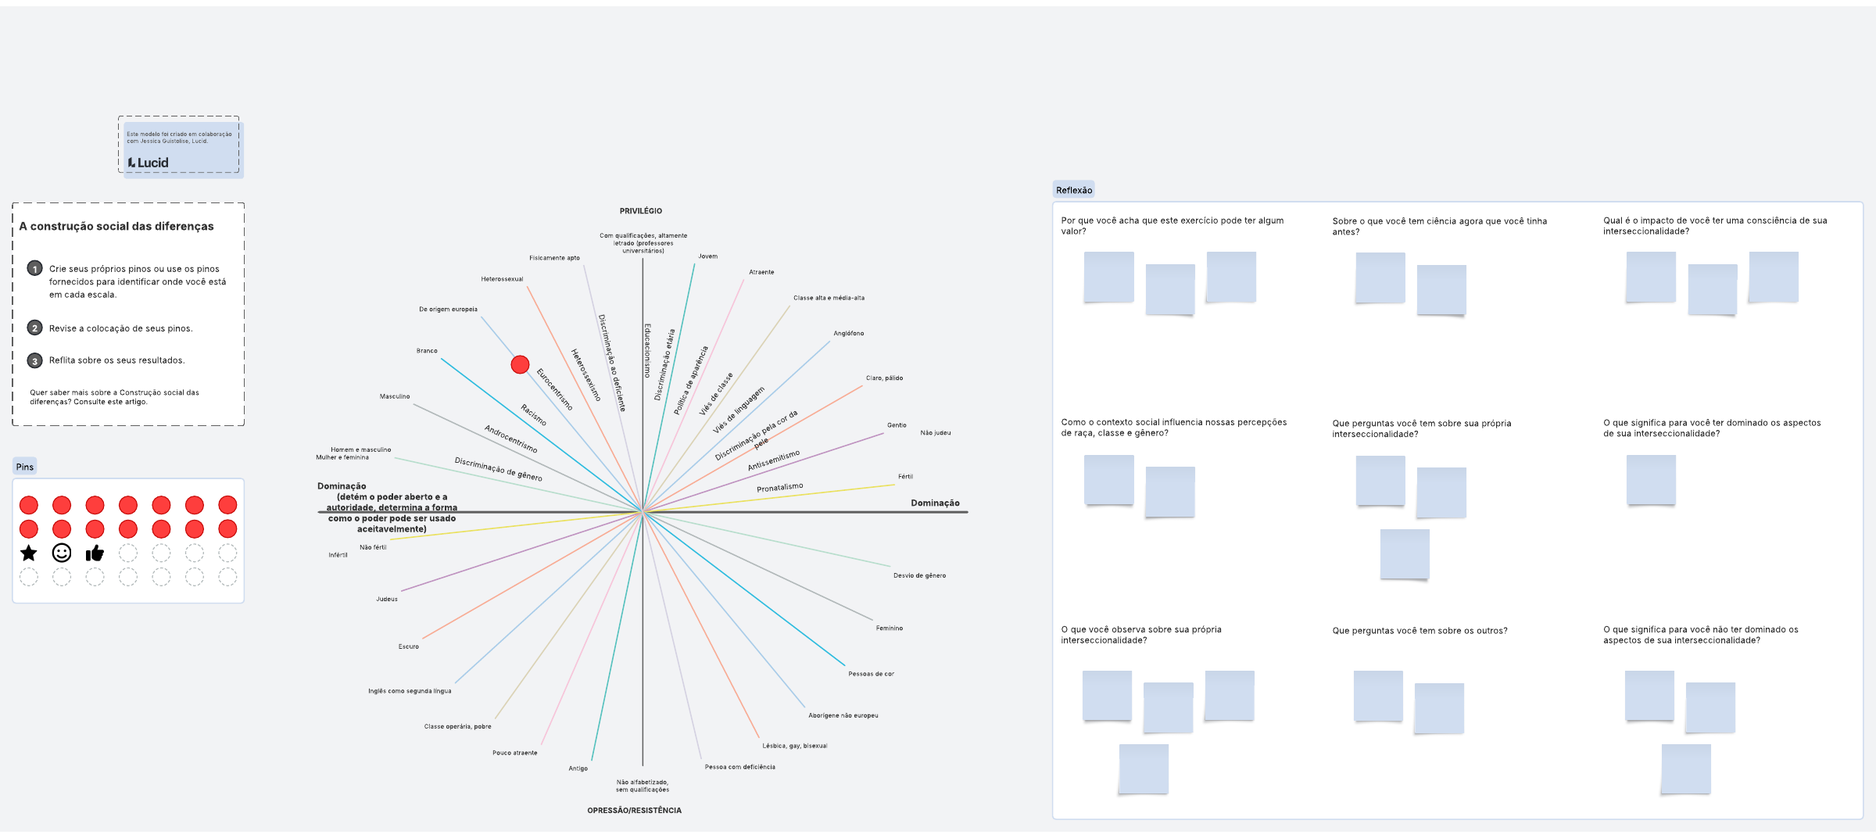Select the smiley face pin
Viewport: 1876px width, 838px height.
click(x=62, y=553)
